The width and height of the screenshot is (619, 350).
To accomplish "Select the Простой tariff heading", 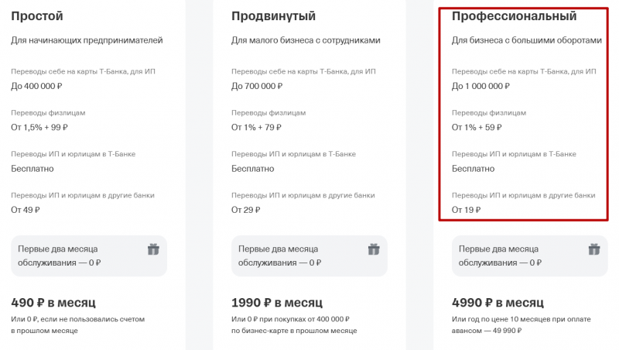I will click(x=37, y=15).
